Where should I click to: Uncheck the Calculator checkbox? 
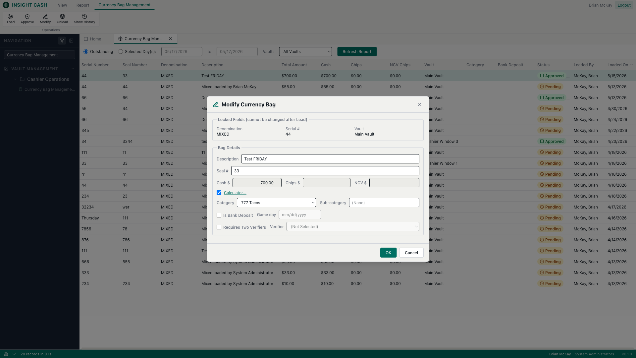[x=219, y=193]
